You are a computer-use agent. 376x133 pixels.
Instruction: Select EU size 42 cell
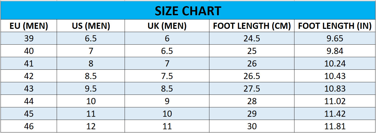point(29,76)
